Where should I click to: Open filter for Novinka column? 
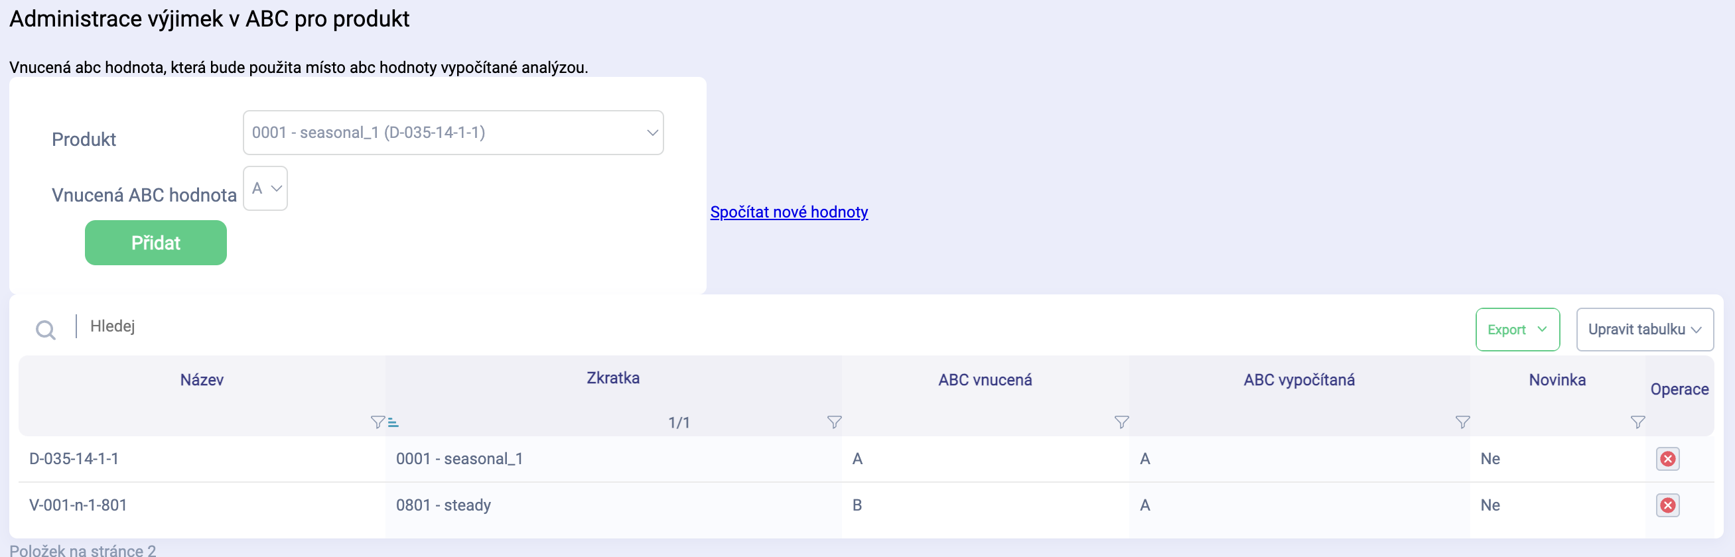point(1637,422)
